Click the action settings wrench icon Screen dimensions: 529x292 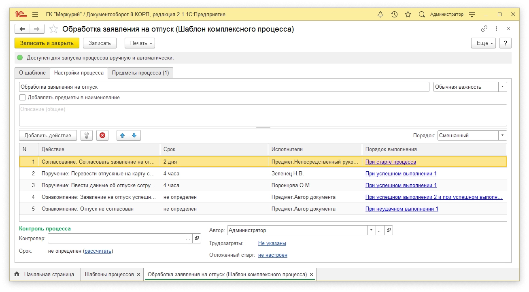[87, 136]
